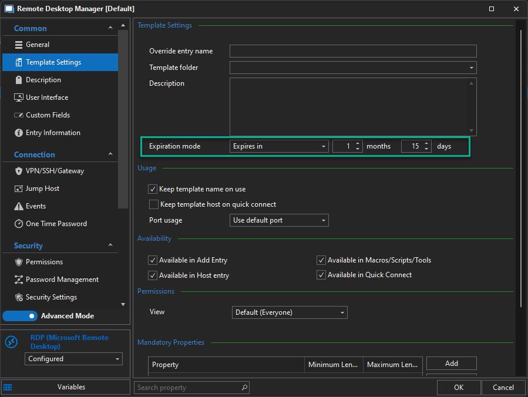The image size is (528, 397).
Task: Enable Keep template host on quick connect
Action: 154,204
